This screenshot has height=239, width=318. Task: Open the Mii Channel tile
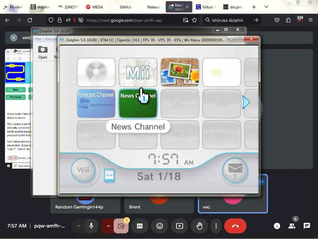tap(138, 72)
